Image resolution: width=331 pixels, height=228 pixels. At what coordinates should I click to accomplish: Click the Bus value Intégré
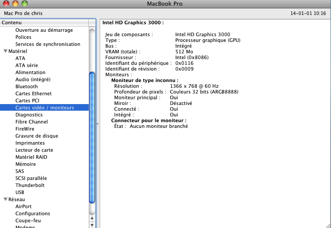click(184, 46)
